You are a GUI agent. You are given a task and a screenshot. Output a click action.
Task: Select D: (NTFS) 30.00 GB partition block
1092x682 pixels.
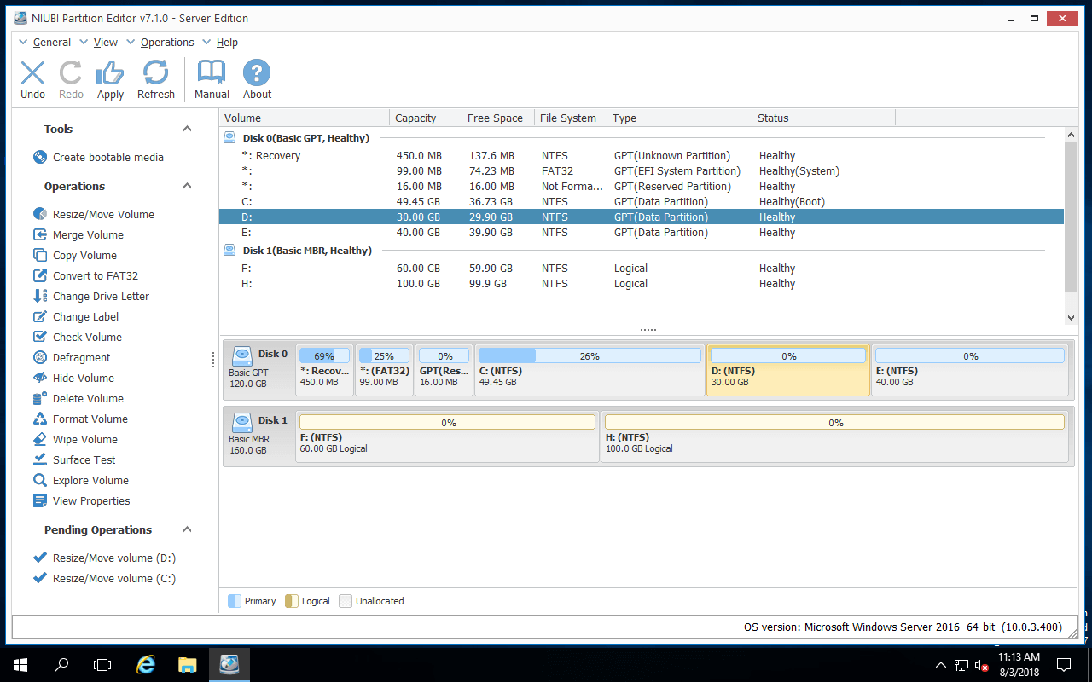coord(788,370)
